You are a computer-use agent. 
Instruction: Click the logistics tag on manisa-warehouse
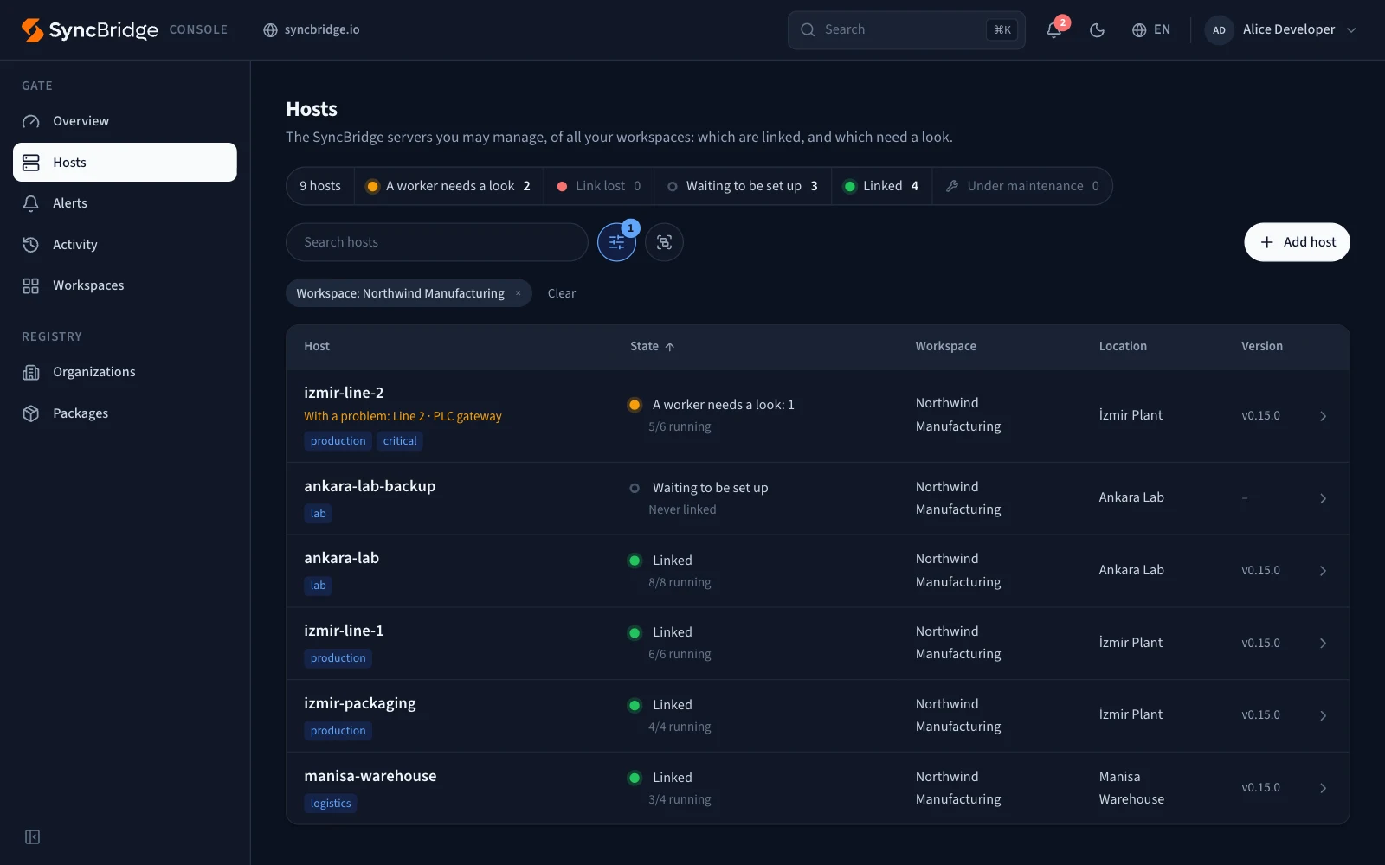331,804
